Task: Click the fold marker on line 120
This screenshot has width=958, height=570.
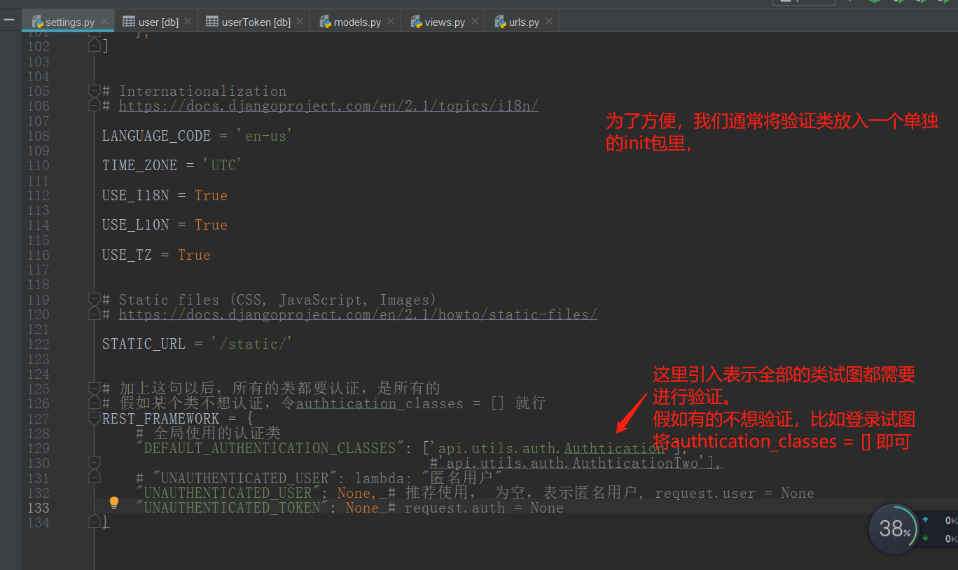Action: (x=95, y=314)
